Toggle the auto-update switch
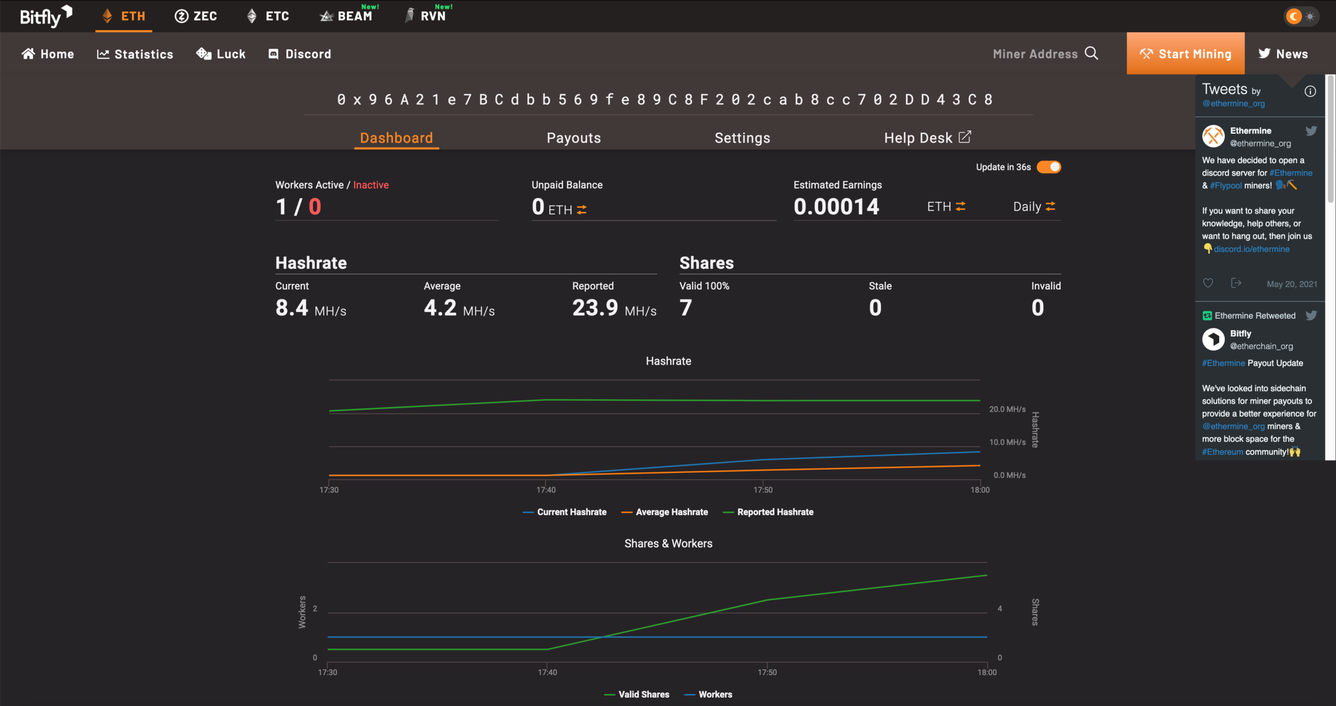The image size is (1336, 706). pyautogui.click(x=1049, y=167)
